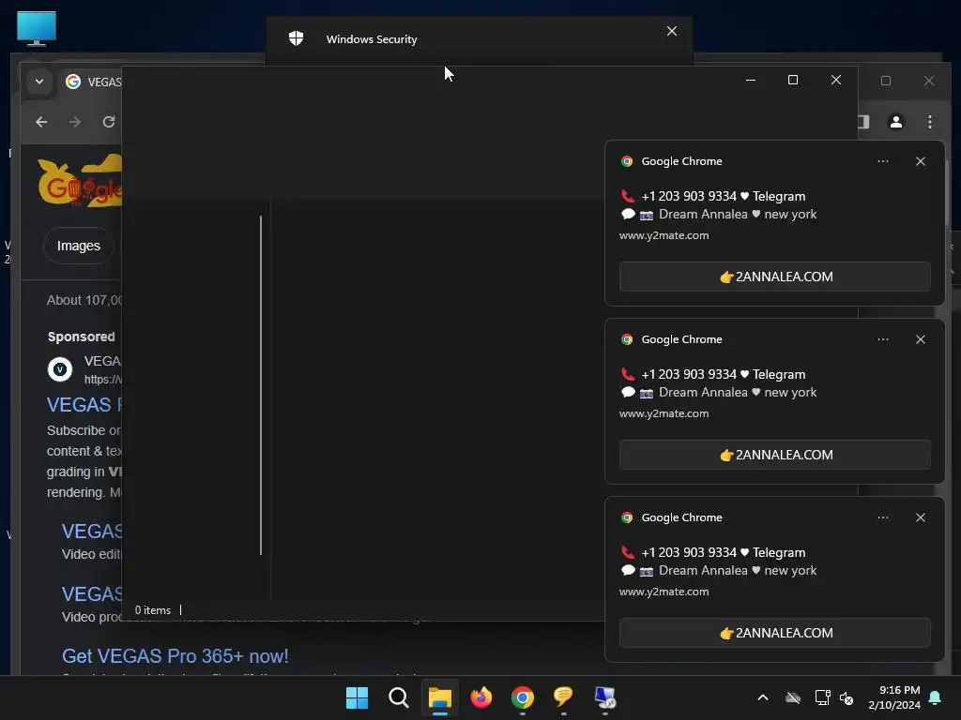Image resolution: width=961 pixels, height=720 pixels.
Task: Click the Sponsored label on the search page
Action: tap(82, 337)
